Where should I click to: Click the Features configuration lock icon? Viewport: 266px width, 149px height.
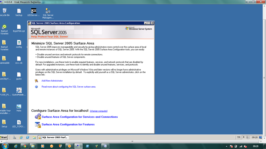[38, 125]
